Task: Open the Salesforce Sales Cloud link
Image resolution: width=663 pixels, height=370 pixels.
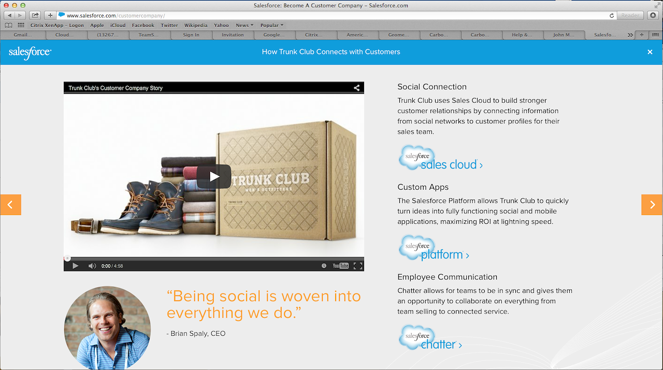Action: point(441,159)
